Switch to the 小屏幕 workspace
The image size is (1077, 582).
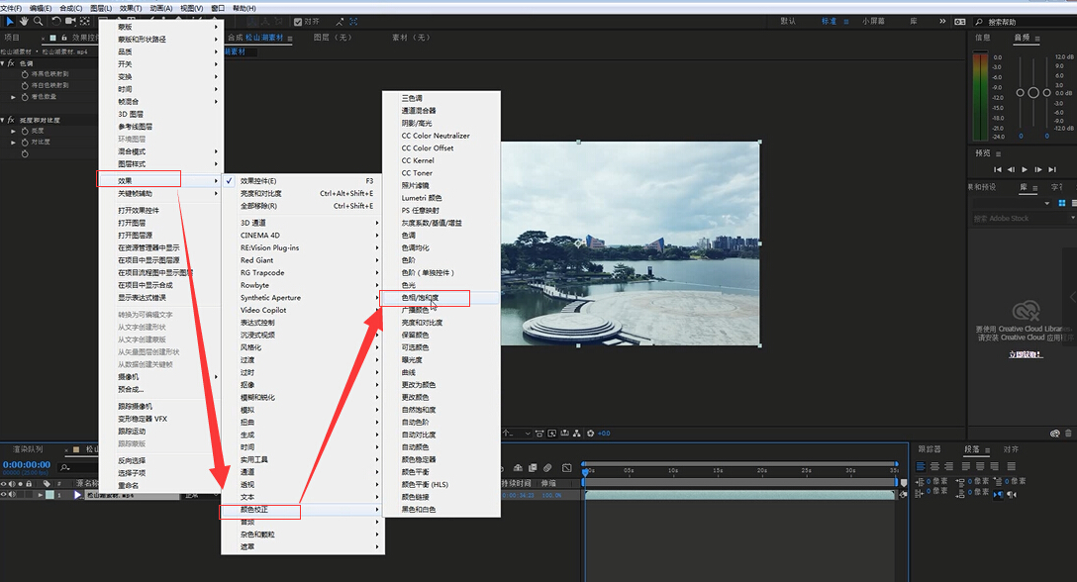point(874,22)
